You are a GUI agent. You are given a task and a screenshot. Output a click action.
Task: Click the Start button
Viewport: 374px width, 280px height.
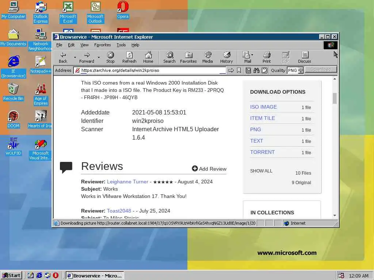pos(11,276)
